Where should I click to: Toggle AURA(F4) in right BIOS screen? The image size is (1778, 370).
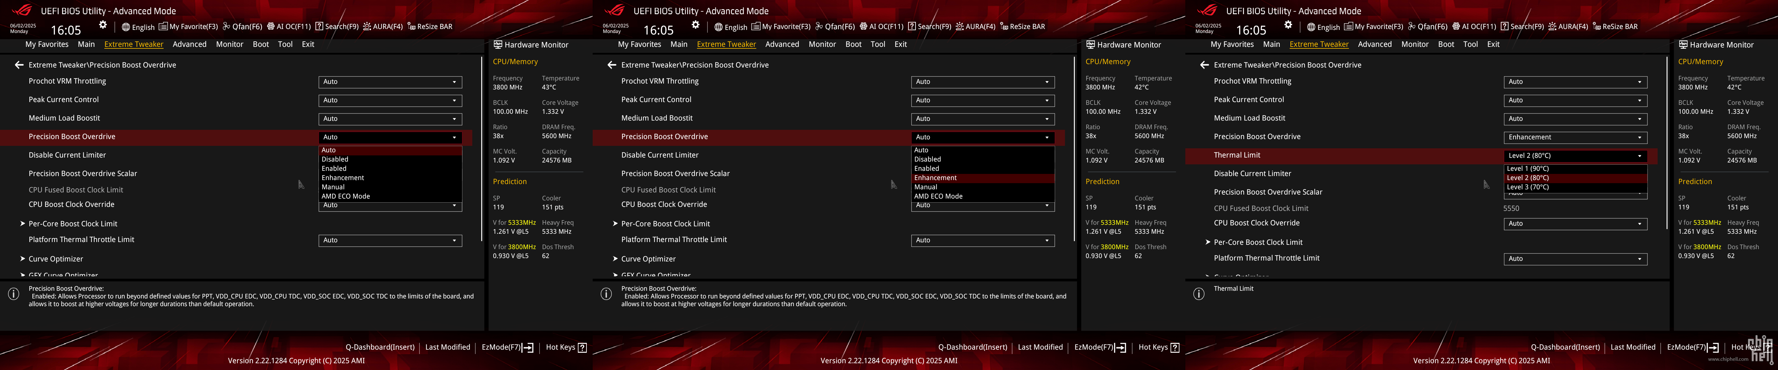click(x=1567, y=27)
